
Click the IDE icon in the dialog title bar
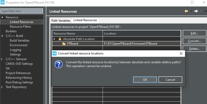55,53
